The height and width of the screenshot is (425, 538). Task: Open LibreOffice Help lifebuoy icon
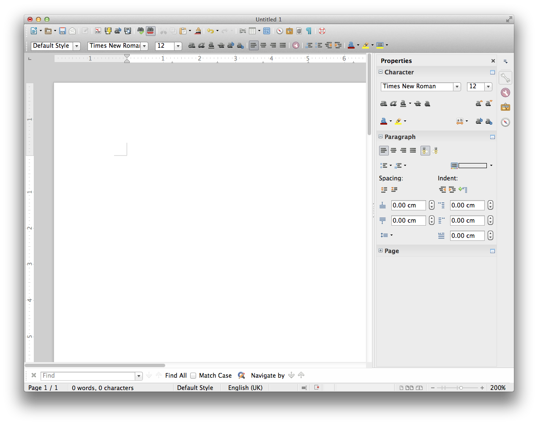coord(322,31)
